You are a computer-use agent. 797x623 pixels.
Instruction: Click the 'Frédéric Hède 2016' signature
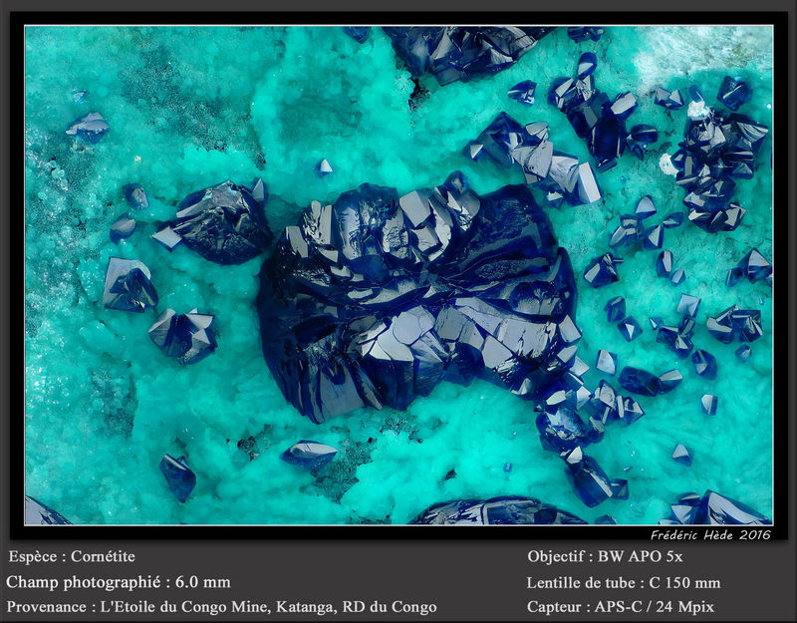pyautogui.click(x=710, y=534)
